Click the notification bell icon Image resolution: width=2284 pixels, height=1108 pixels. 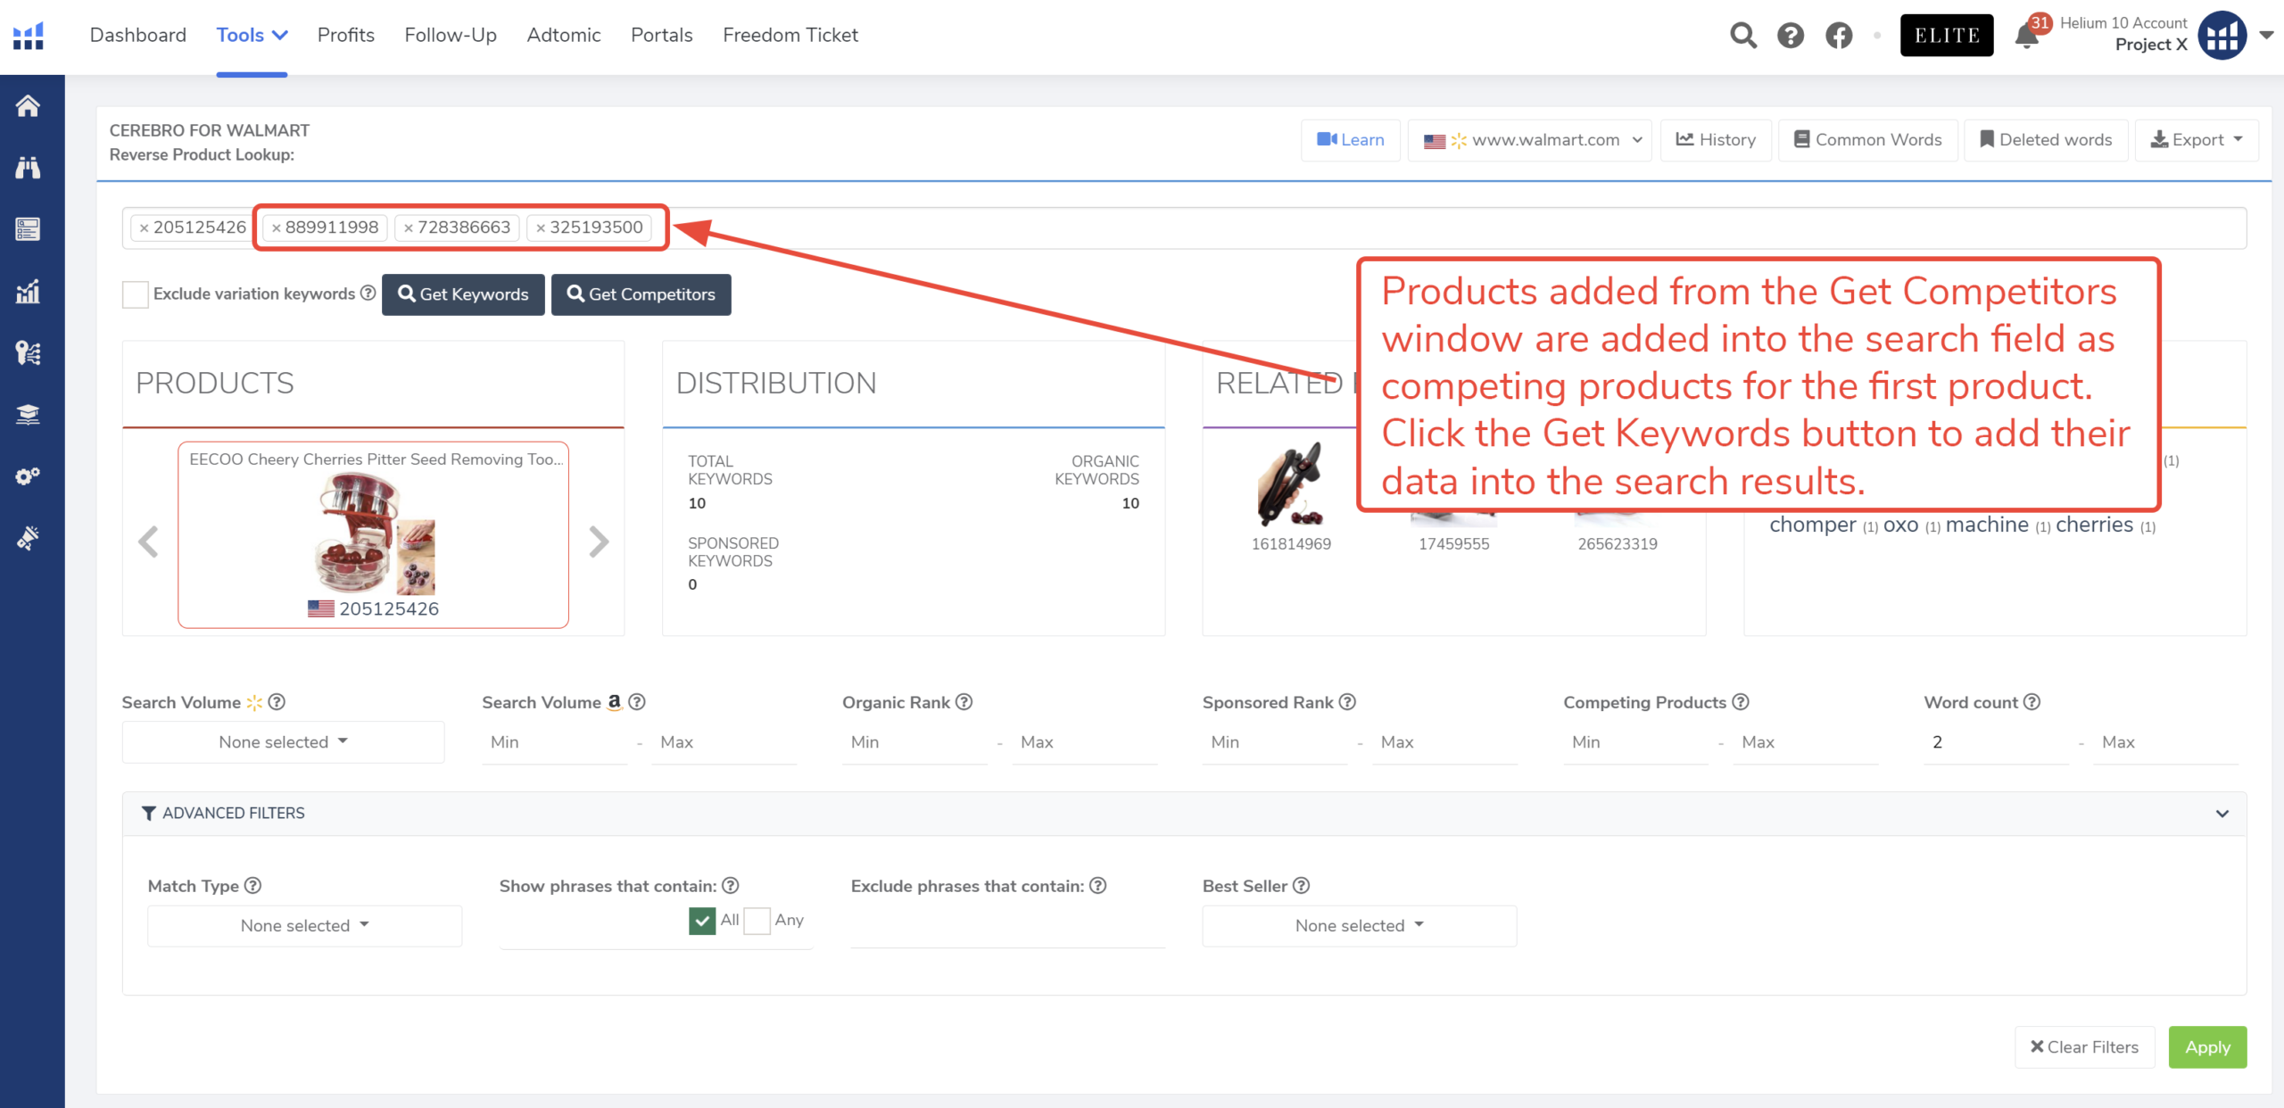[2026, 37]
